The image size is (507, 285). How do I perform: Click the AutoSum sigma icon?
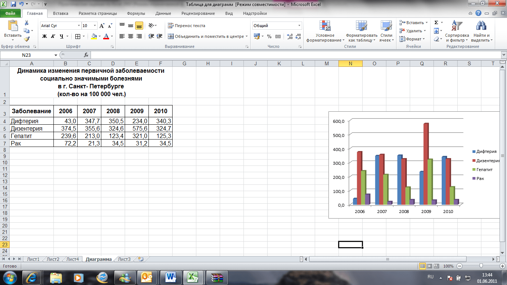(x=435, y=22)
